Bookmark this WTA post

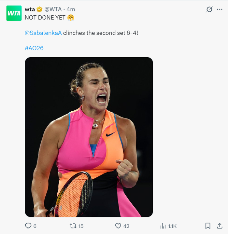(208, 226)
